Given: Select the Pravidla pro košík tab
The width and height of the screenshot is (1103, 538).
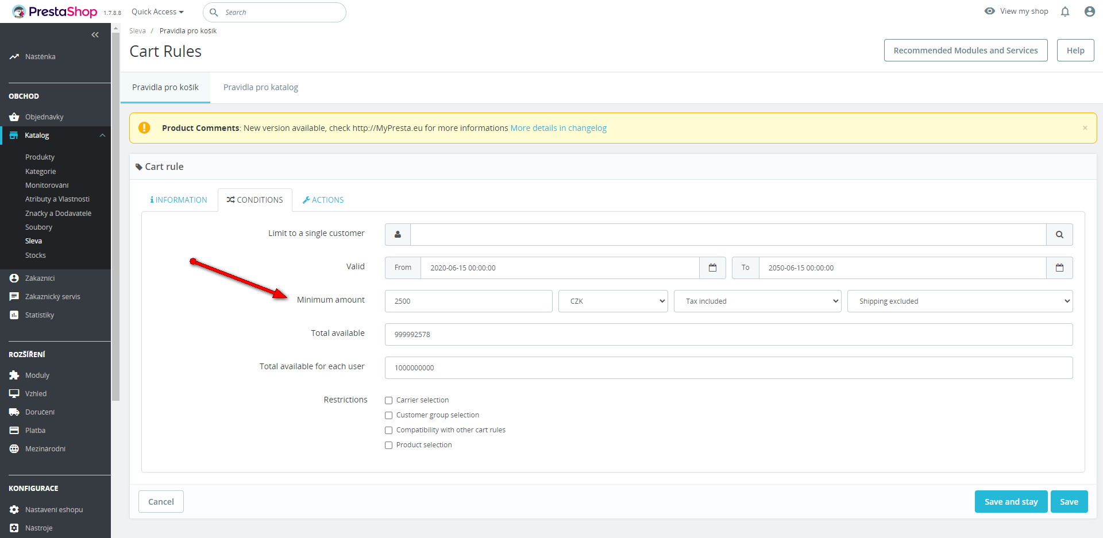Looking at the screenshot, I should click(x=165, y=87).
